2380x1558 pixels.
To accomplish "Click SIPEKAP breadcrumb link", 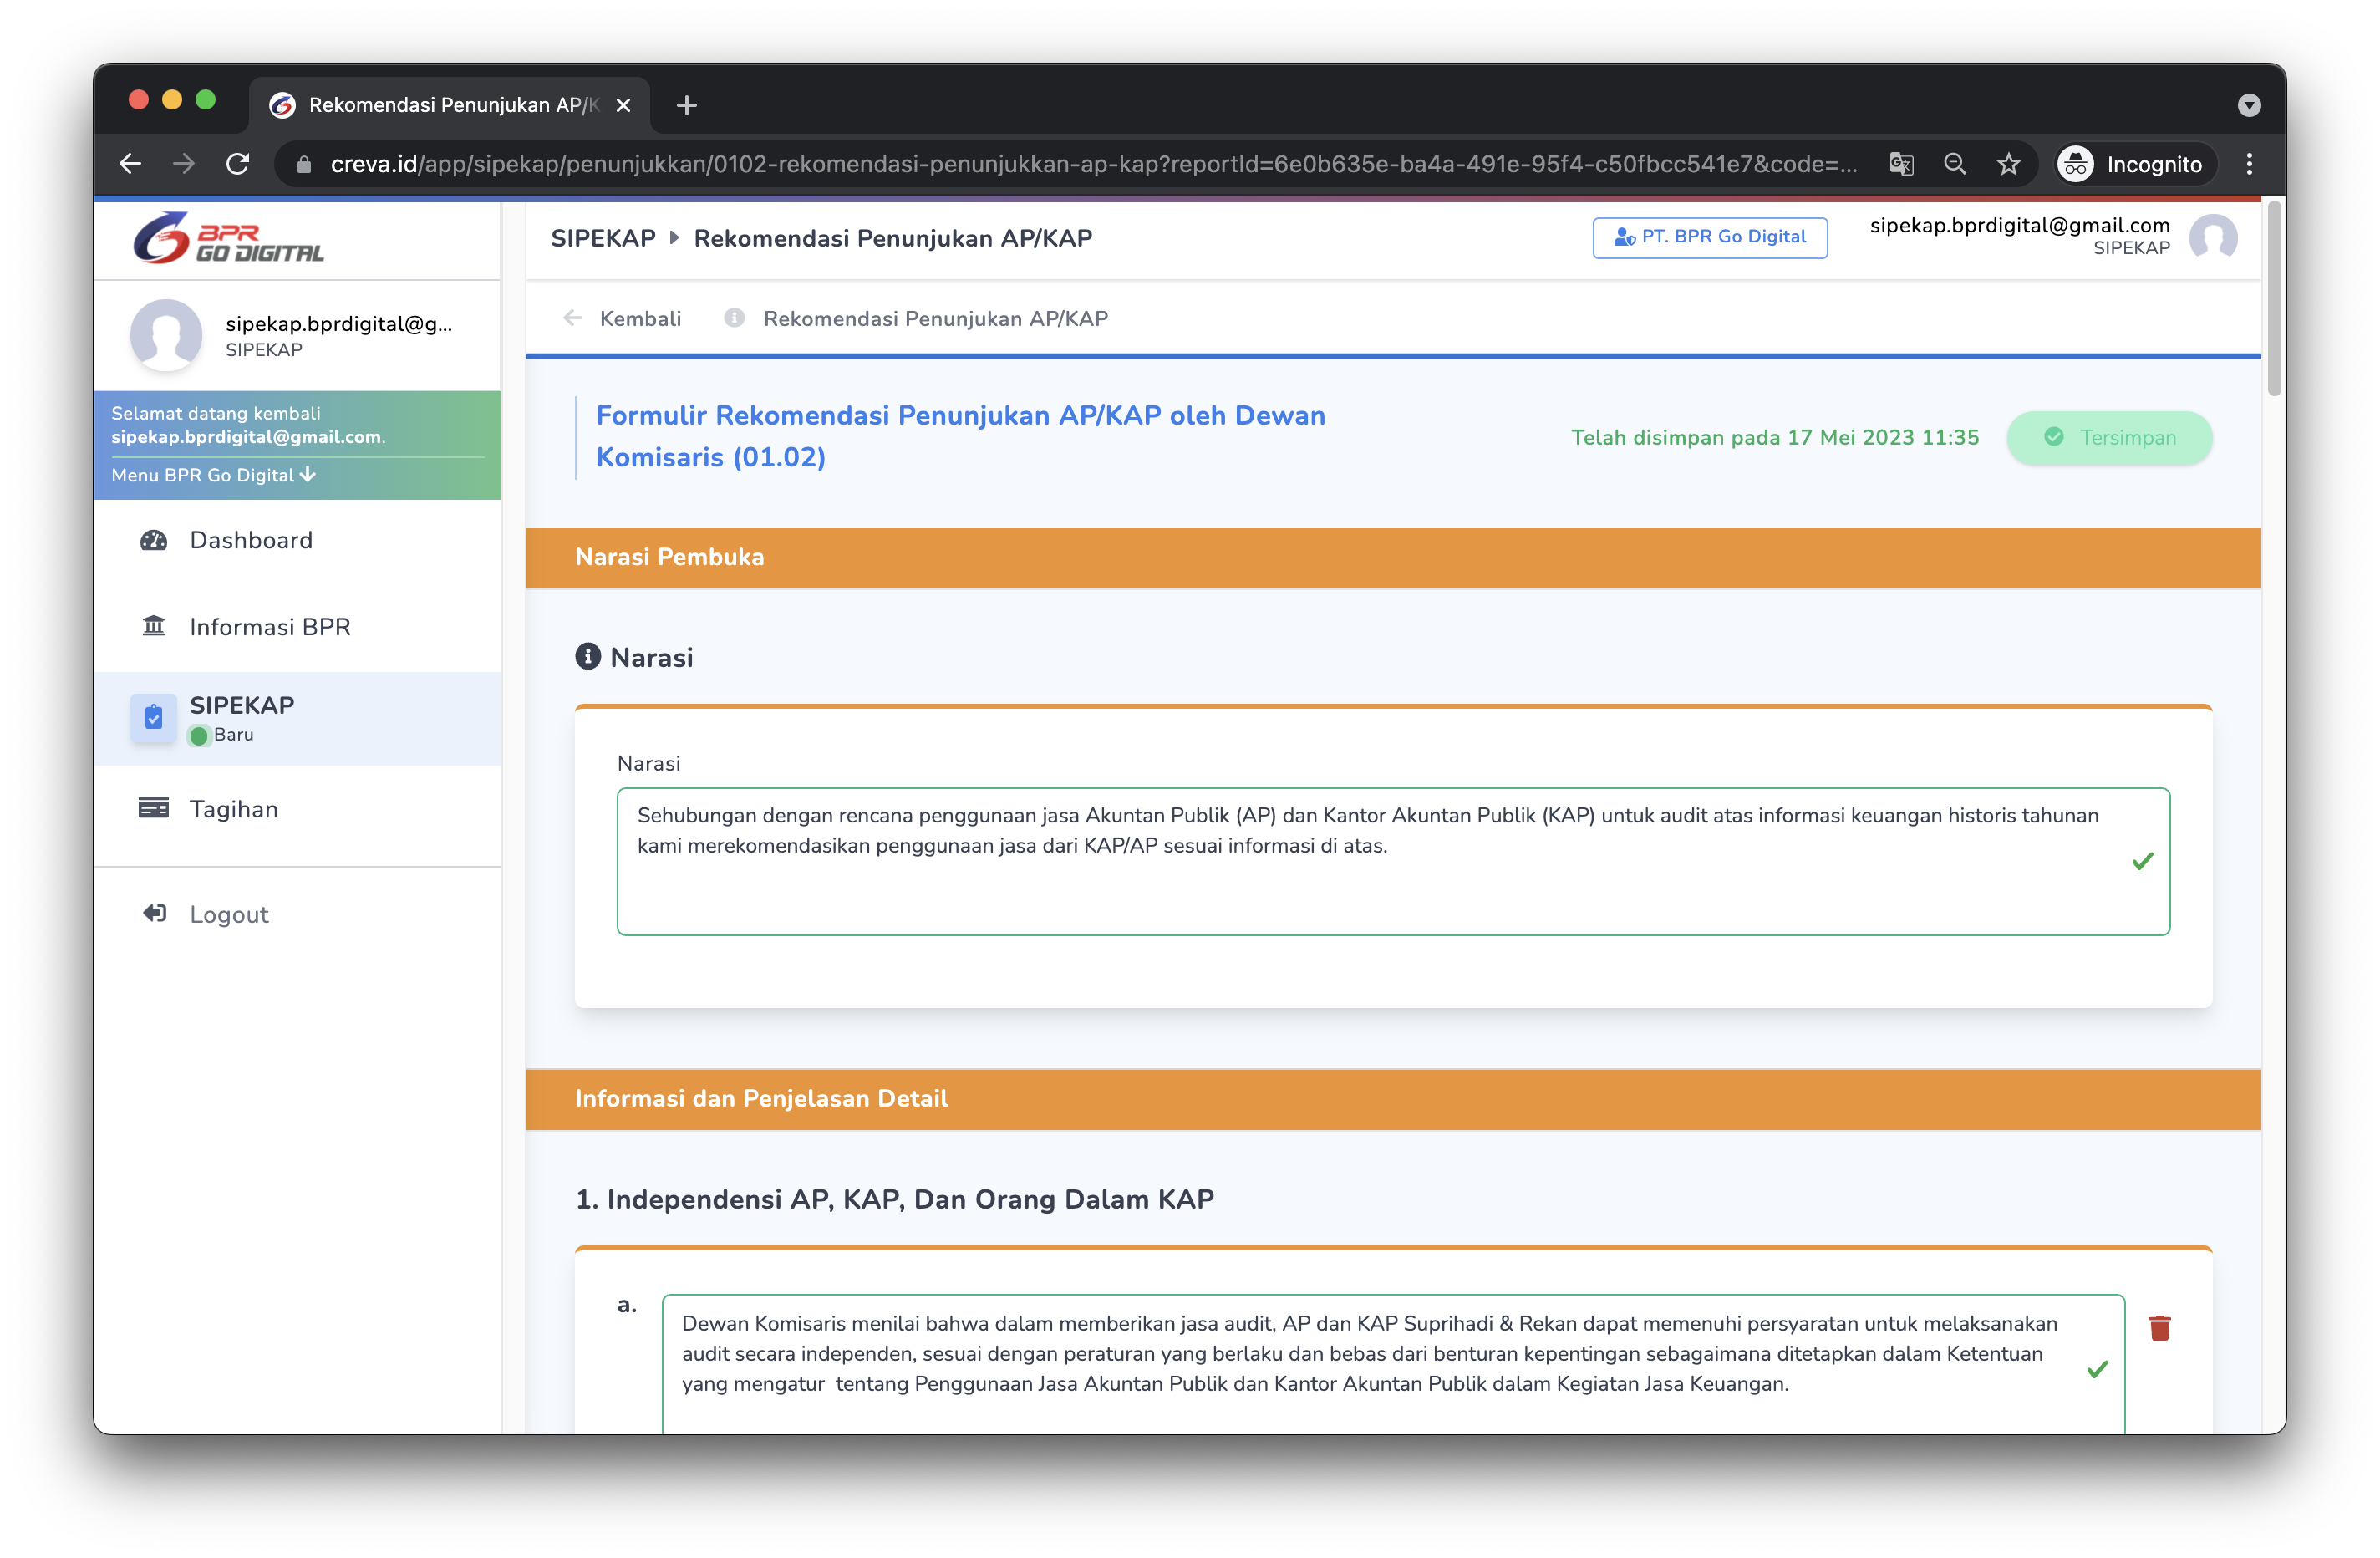I will (x=603, y=238).
